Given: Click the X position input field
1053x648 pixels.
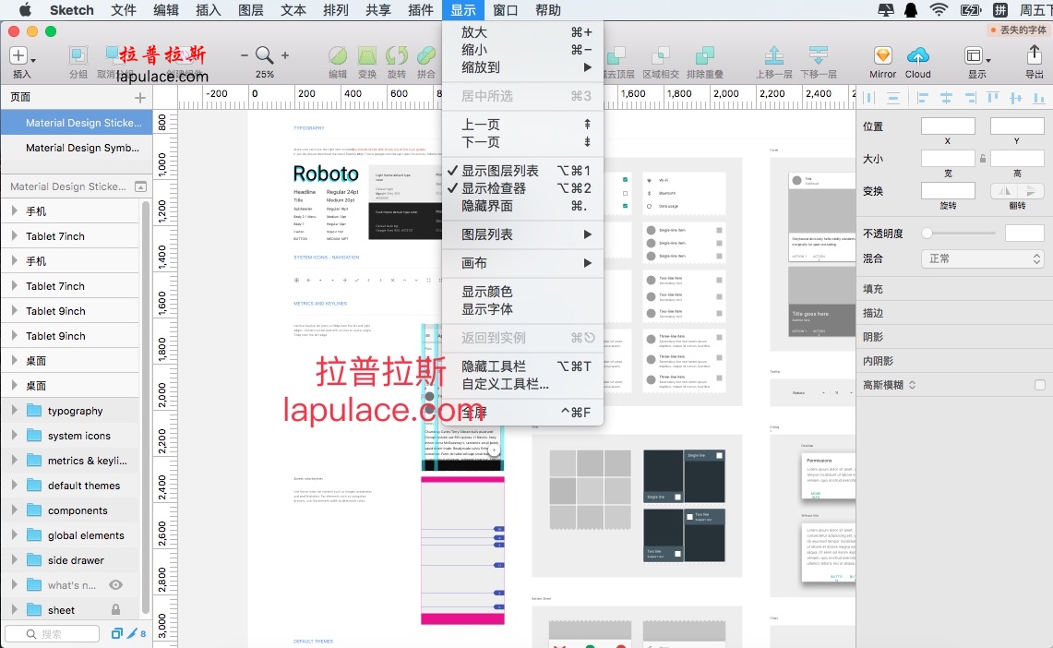Looking at the screenshot, I should [948, 126].
